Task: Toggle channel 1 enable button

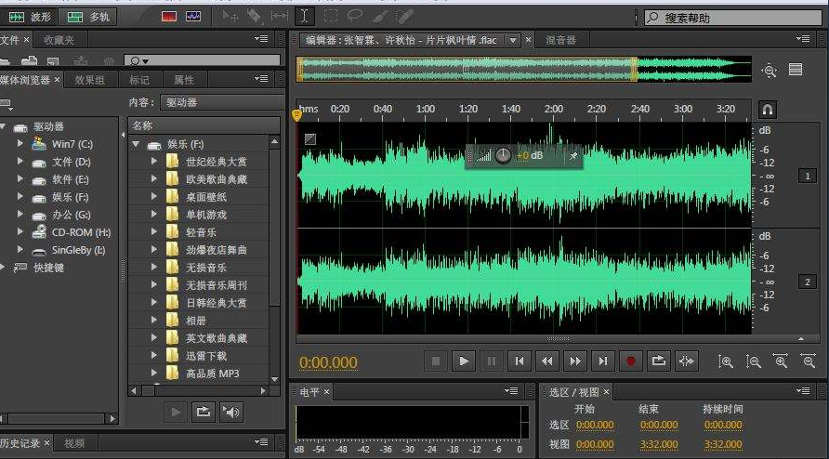Action: (x=808, y=176)
